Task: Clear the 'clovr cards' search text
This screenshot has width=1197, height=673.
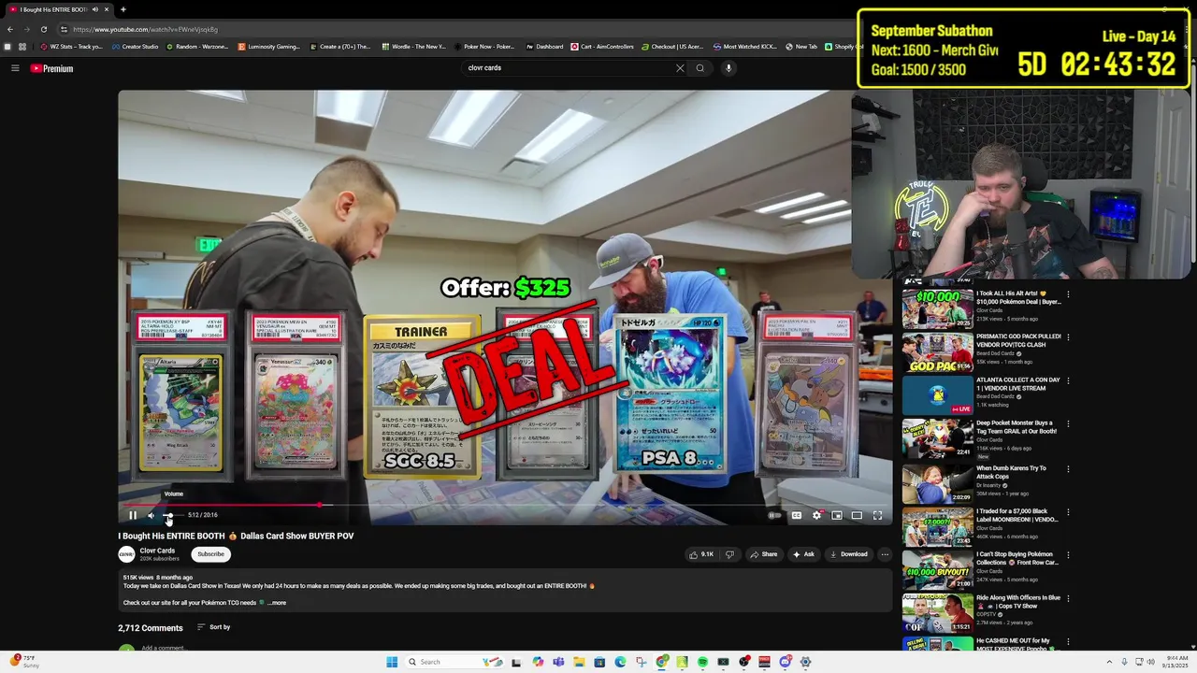Action: tap(680, 68)
